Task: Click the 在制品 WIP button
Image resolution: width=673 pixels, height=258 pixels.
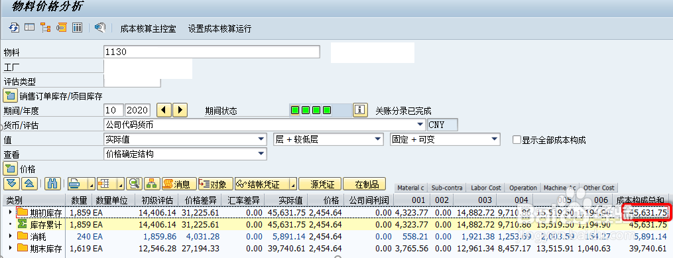Action: (x=365, y=184)
